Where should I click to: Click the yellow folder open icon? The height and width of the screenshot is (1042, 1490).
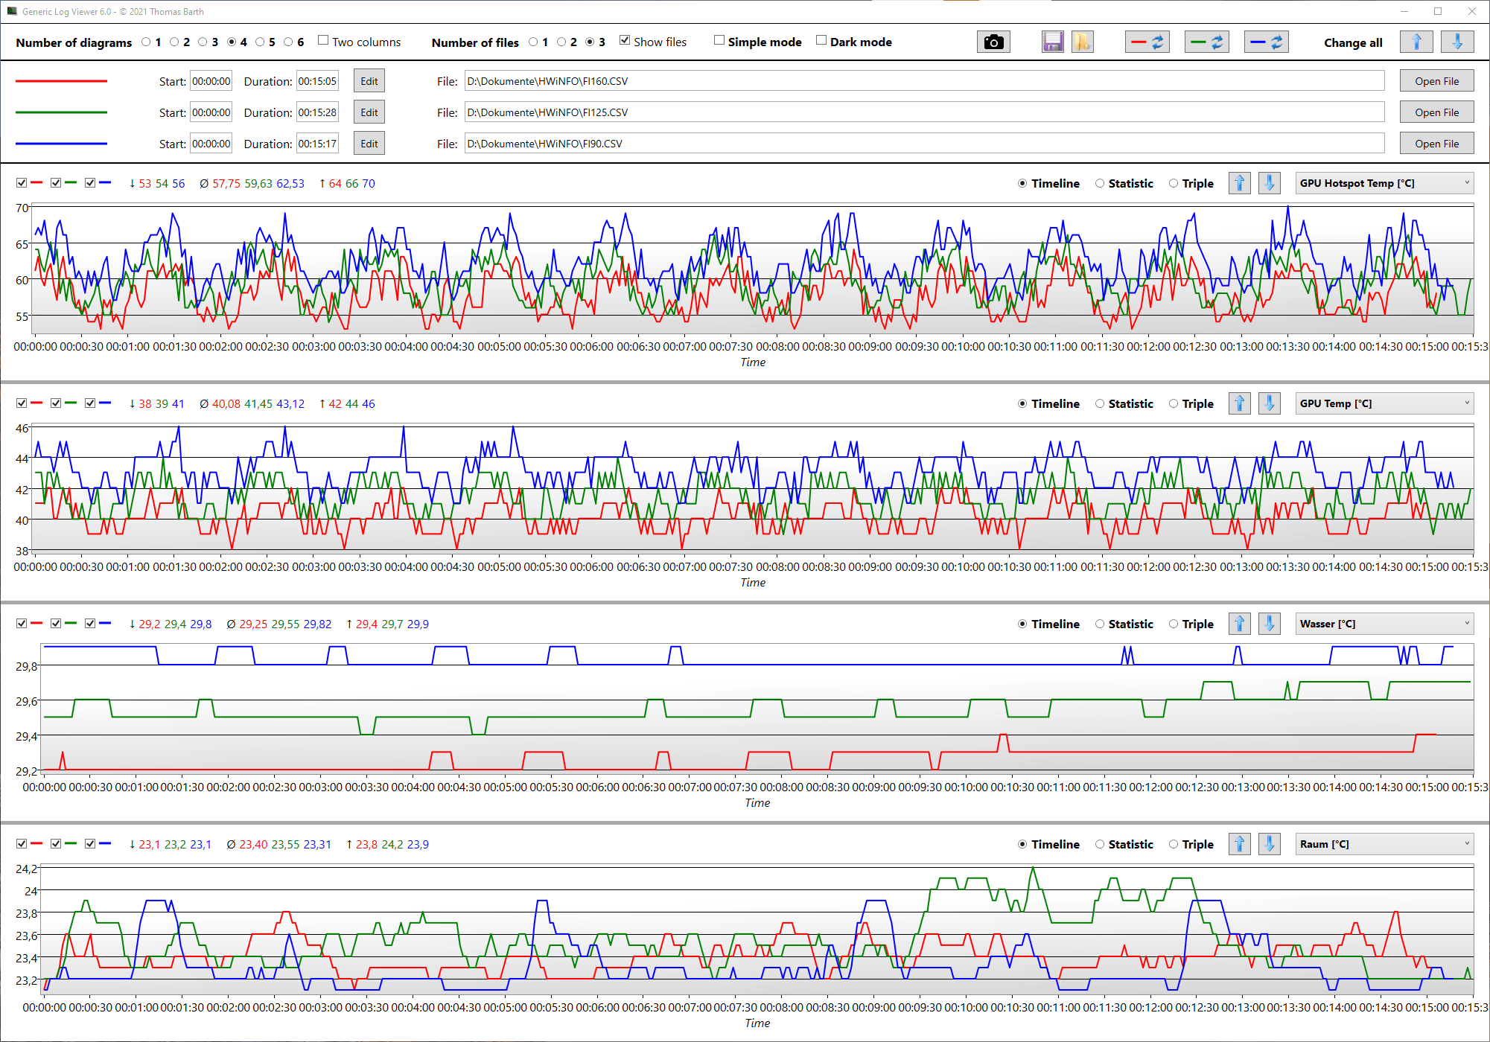pyautogui.click(x=1082, y=42)
